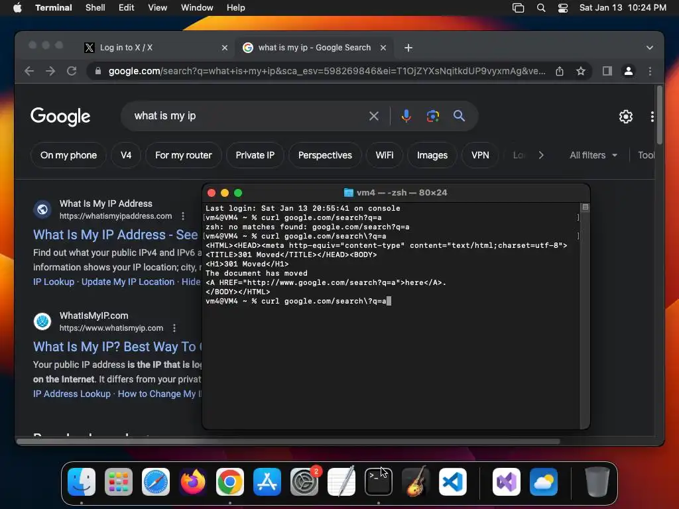Open What Is My IP? Best Way result
The width and height of the screenshot is (679, 509).
117,347
